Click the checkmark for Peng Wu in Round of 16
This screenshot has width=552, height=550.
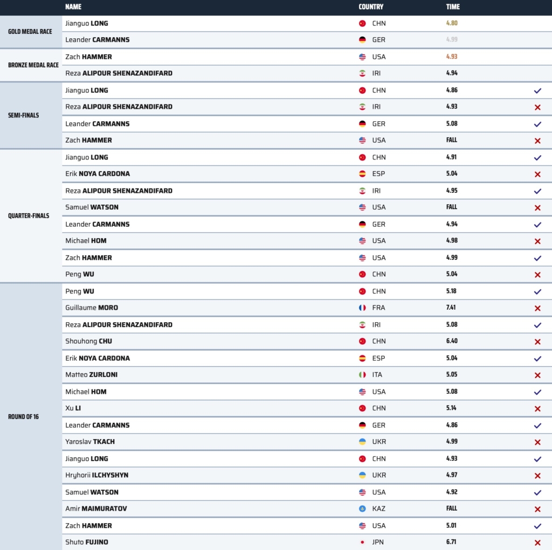coord(537,291)
